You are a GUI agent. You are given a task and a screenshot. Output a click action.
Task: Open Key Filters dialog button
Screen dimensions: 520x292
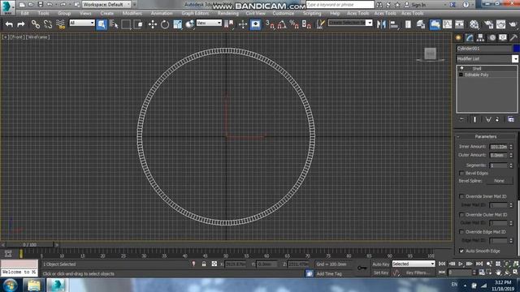coord(417,273)
